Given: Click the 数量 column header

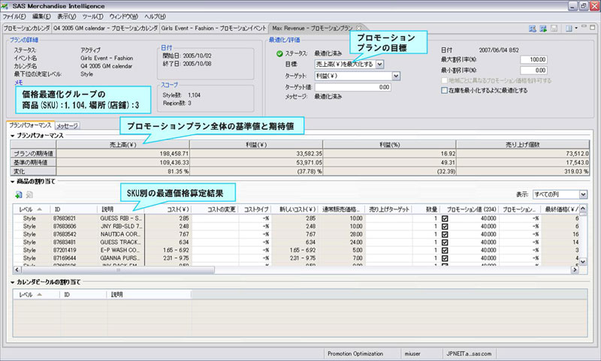Looking at the screenshot, I should [x=426, y=209].
